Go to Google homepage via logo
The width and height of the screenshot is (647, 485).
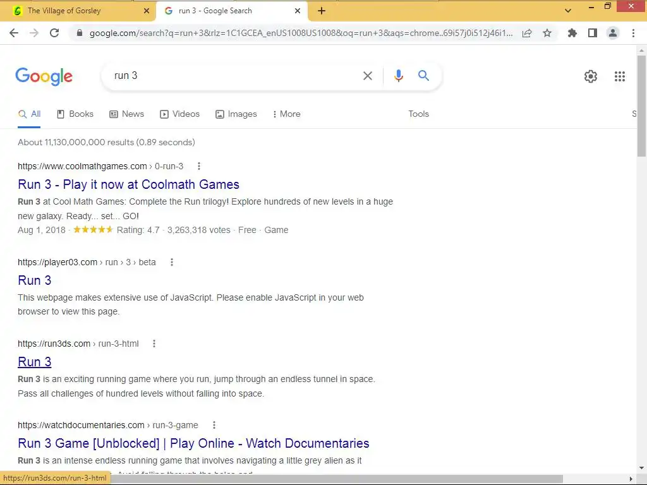tap(44, 76)
